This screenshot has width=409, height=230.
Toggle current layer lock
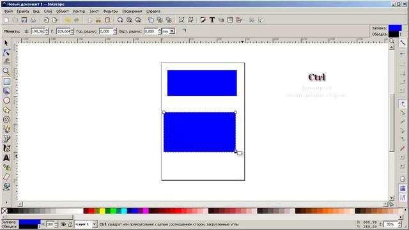pos(70,224)
